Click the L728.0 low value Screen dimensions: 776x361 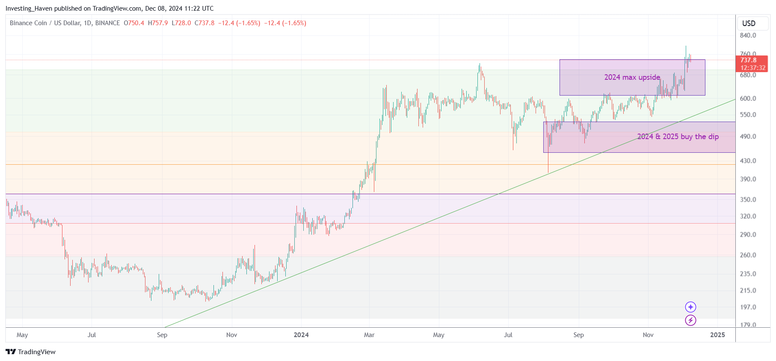point(181,23)
